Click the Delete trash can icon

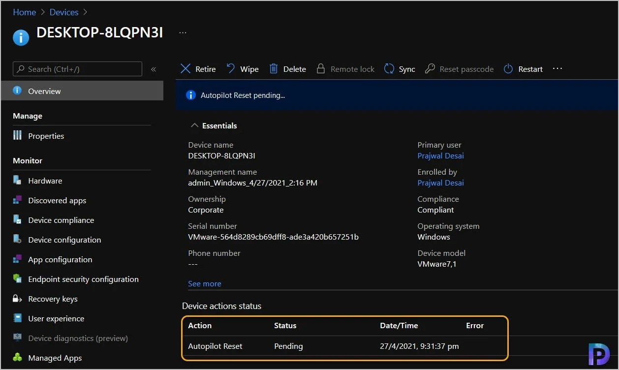point(274,69)
